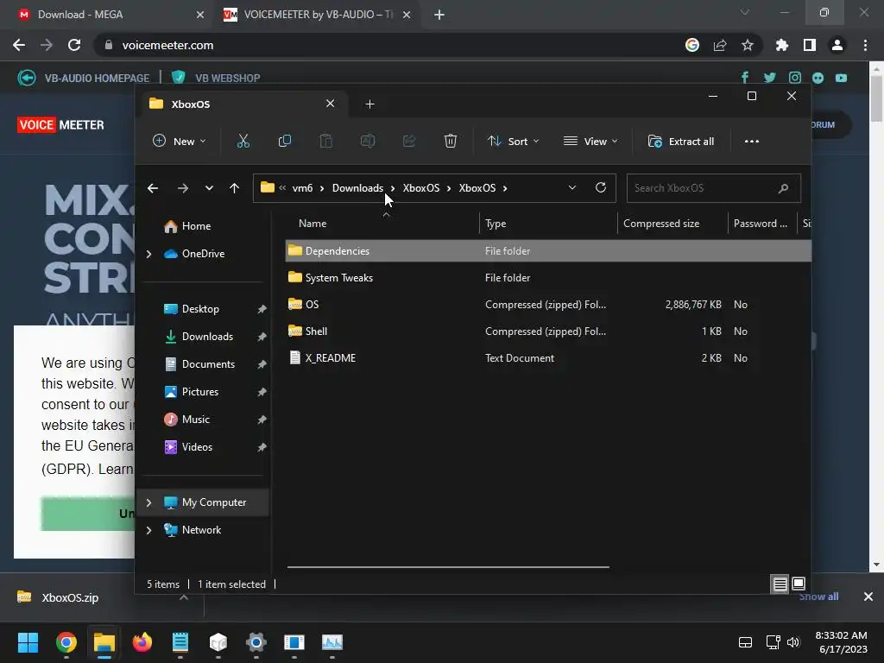The image size is (884, 663).
Task: Click vm6 in the address breadcrumb
Action: [x=302, y=187]
